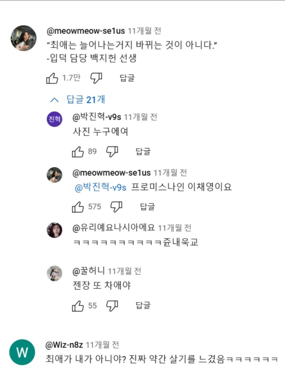Click the green W avatar
The image size is (285, 379).
click(x=22, y=352)
